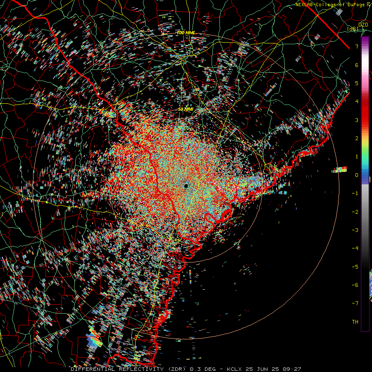Click the "5" value on color scale
The height and width of the screenshot is (372, 372).
pos(357,83)
